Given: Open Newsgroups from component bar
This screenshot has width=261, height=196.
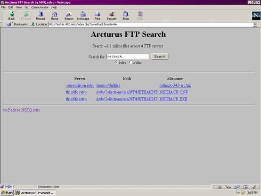Looking at the screenshot, I should pyautogui.click(x=237, y=187).
